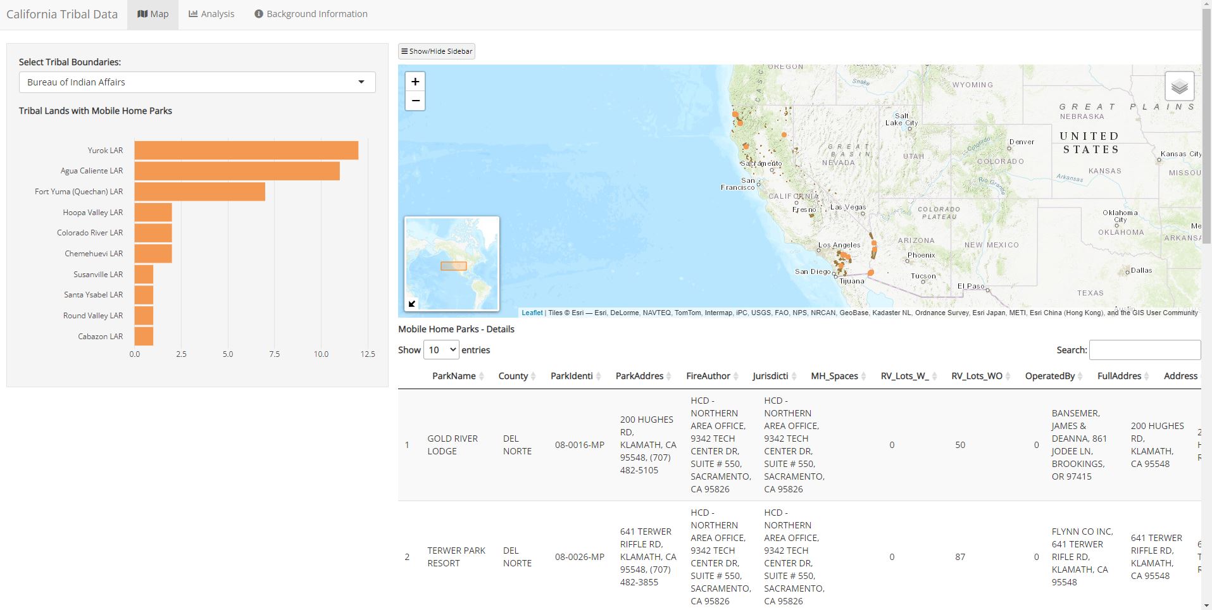Sort table by ParkIdenti column
The image size is (1212, 610).
[575, 376]
